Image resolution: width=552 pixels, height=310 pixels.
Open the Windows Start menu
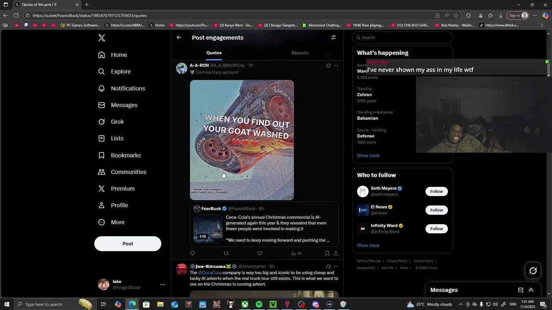pos(7,304)
